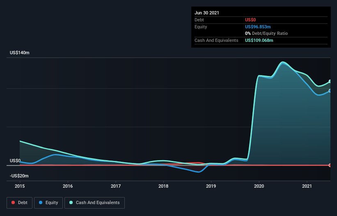Click the 2016 x-axis label

coord(68,186)
